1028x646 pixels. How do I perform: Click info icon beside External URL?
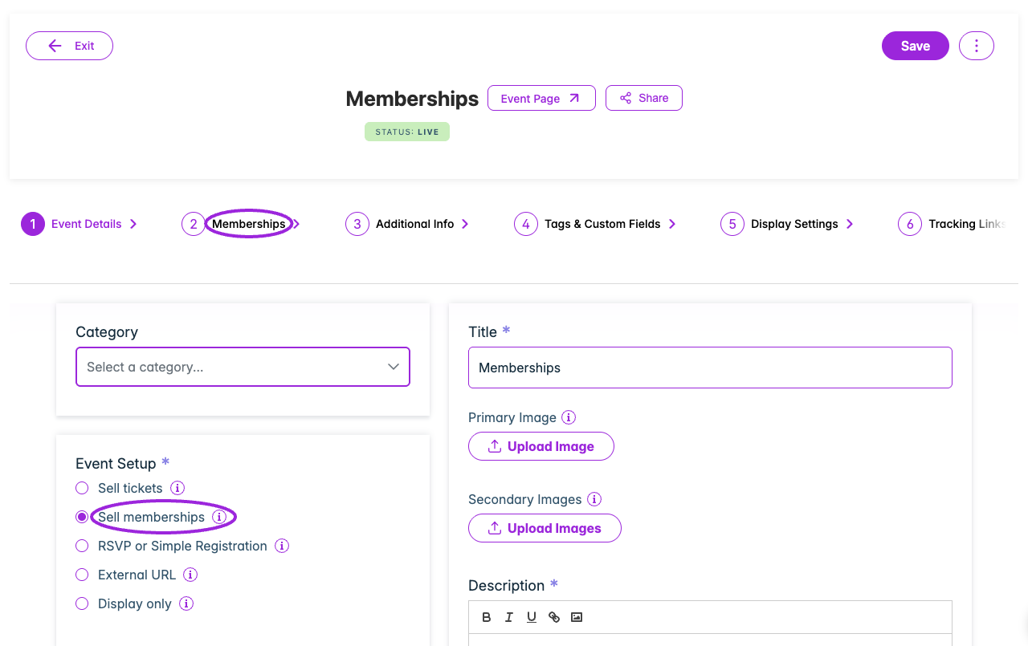190,575
